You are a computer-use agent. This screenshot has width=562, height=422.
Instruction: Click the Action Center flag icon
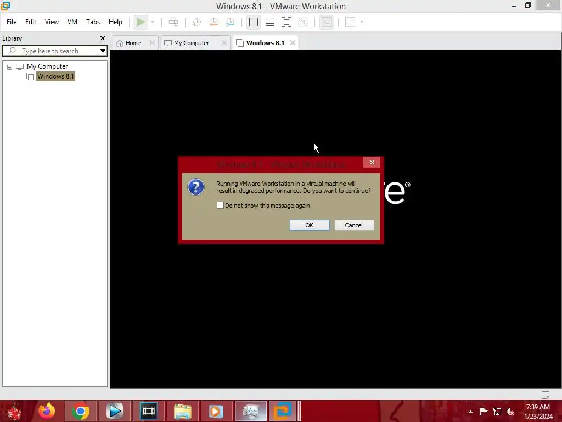coord(484,411)
